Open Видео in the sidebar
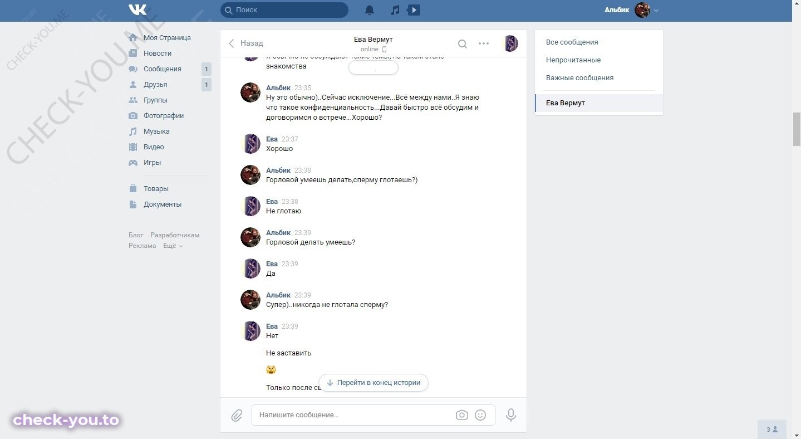801x439 pixels. point(154,147)
